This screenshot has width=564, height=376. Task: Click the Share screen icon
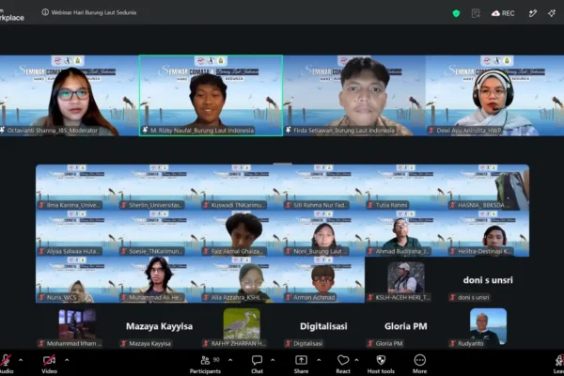pos(301,360)
